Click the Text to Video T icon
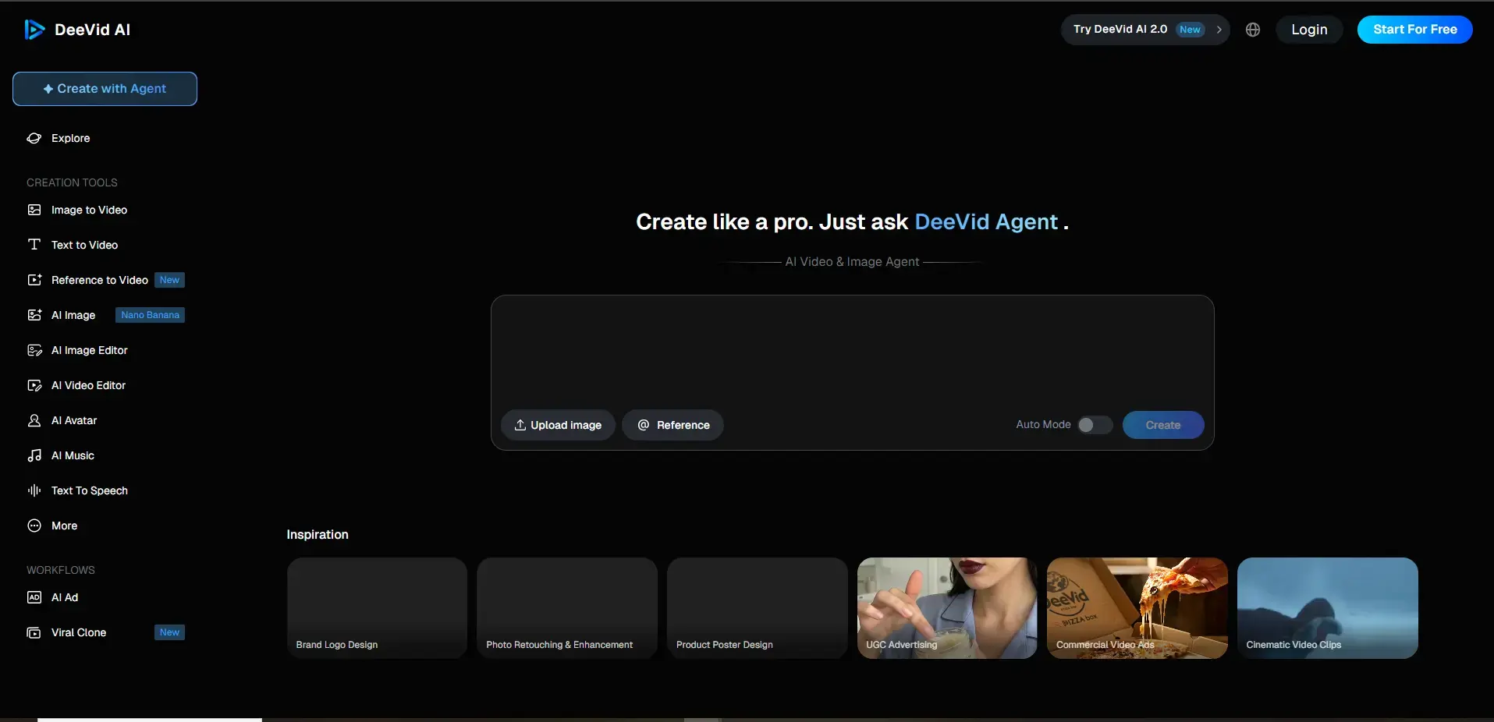Viewport: 1494px width, 722px height. pos(34,245)
